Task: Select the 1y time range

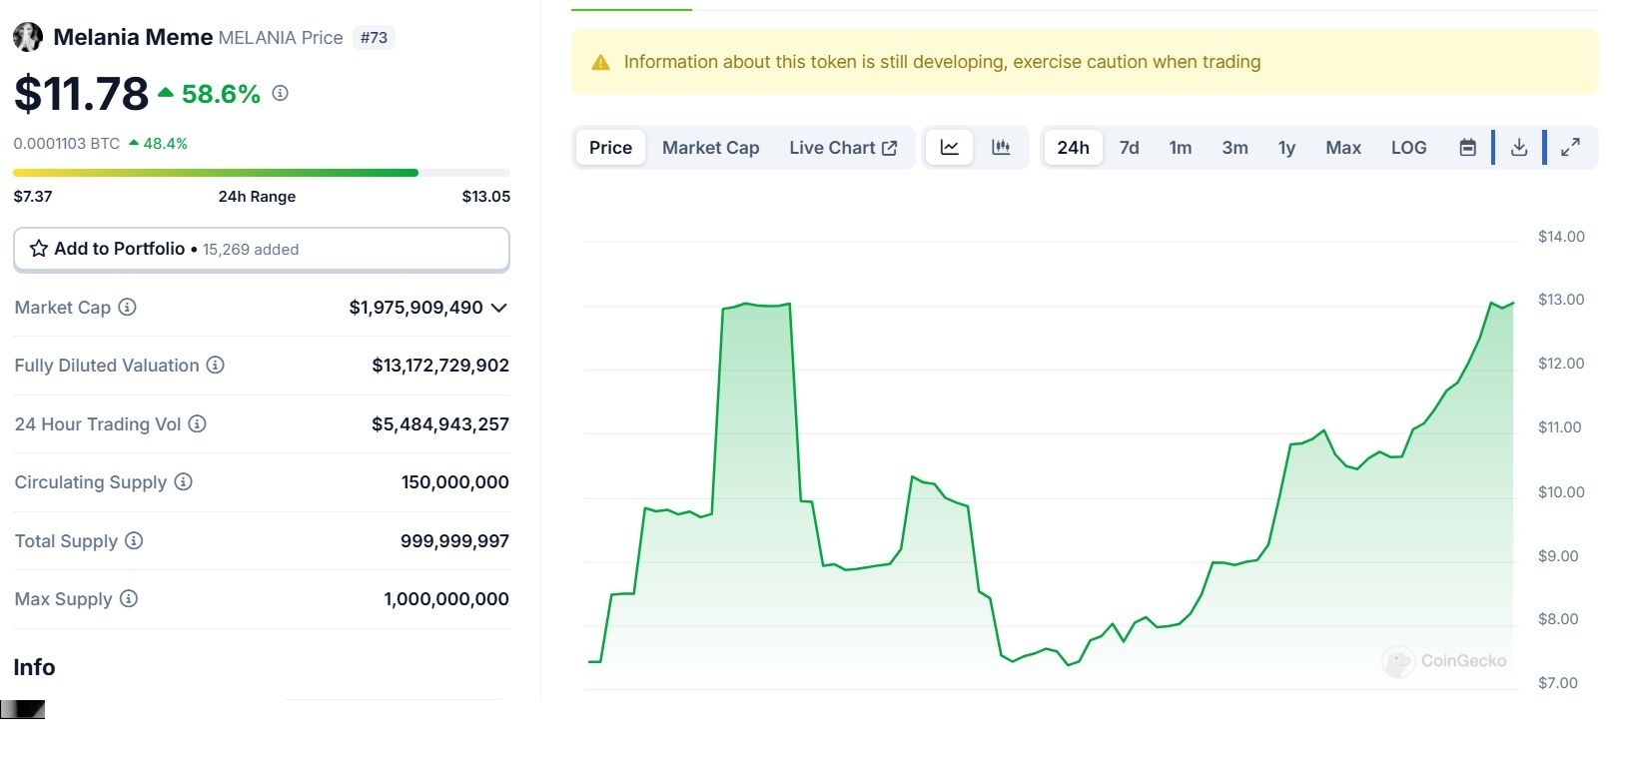Action: [x=1286, y=148]
